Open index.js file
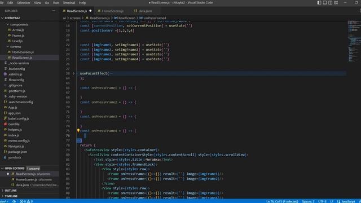 point(14,135)
